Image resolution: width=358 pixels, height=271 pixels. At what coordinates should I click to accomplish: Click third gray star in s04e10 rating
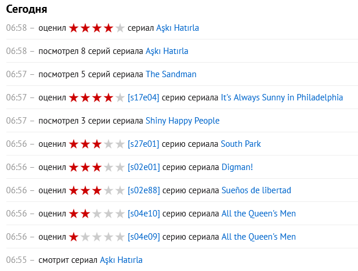coord(97,214)
